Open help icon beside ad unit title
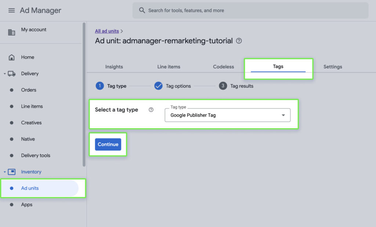Image resolution: width=376 pixels, height=227 pixels. point(239,41)
